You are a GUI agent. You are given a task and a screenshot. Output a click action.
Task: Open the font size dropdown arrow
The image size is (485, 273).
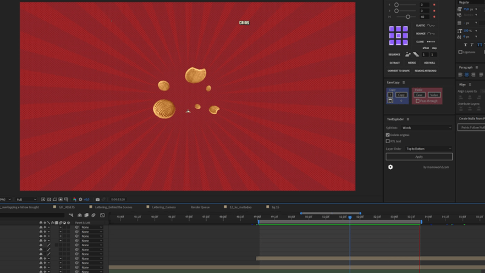click(x=476, y=9)
